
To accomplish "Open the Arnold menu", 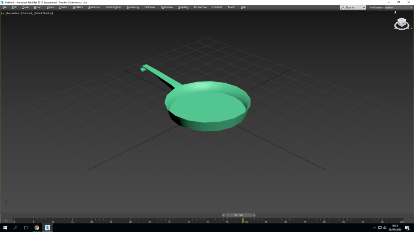I will coord(231,7).
